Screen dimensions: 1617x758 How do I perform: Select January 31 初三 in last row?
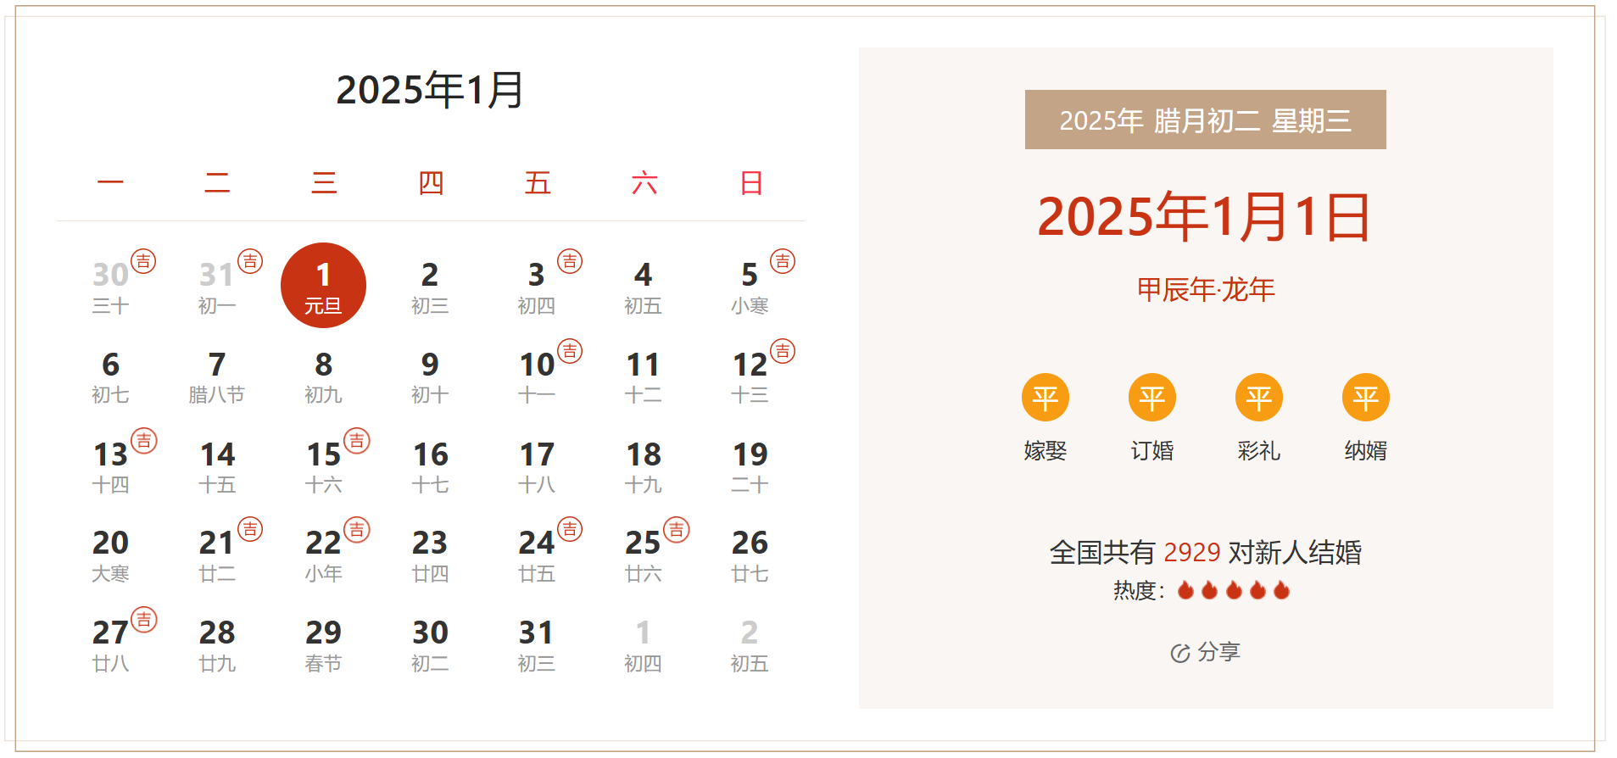click(537, 646)
